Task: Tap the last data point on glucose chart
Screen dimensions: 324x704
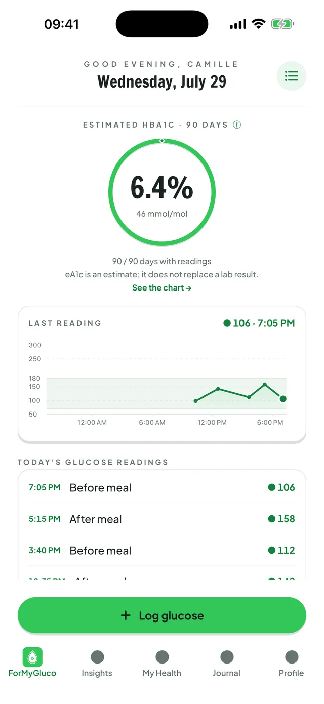Action: click(x=283, y=399)
